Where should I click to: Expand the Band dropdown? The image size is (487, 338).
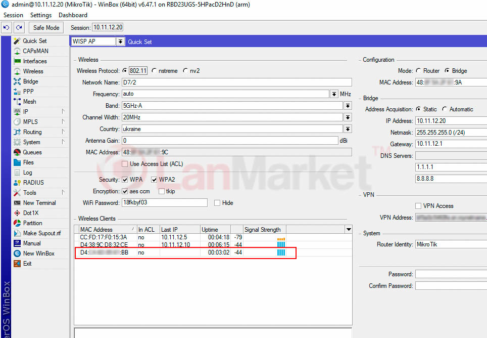(x=348, y=106)
